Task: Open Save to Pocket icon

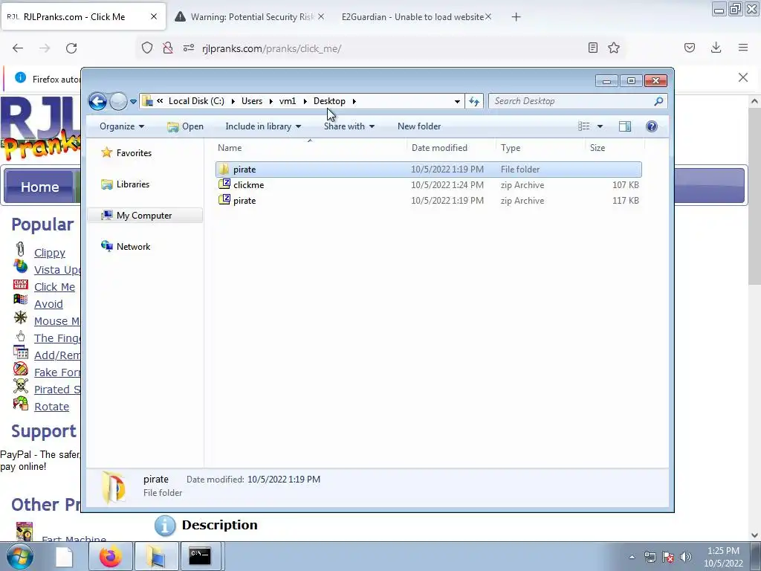Action: (x=689, y=48)
